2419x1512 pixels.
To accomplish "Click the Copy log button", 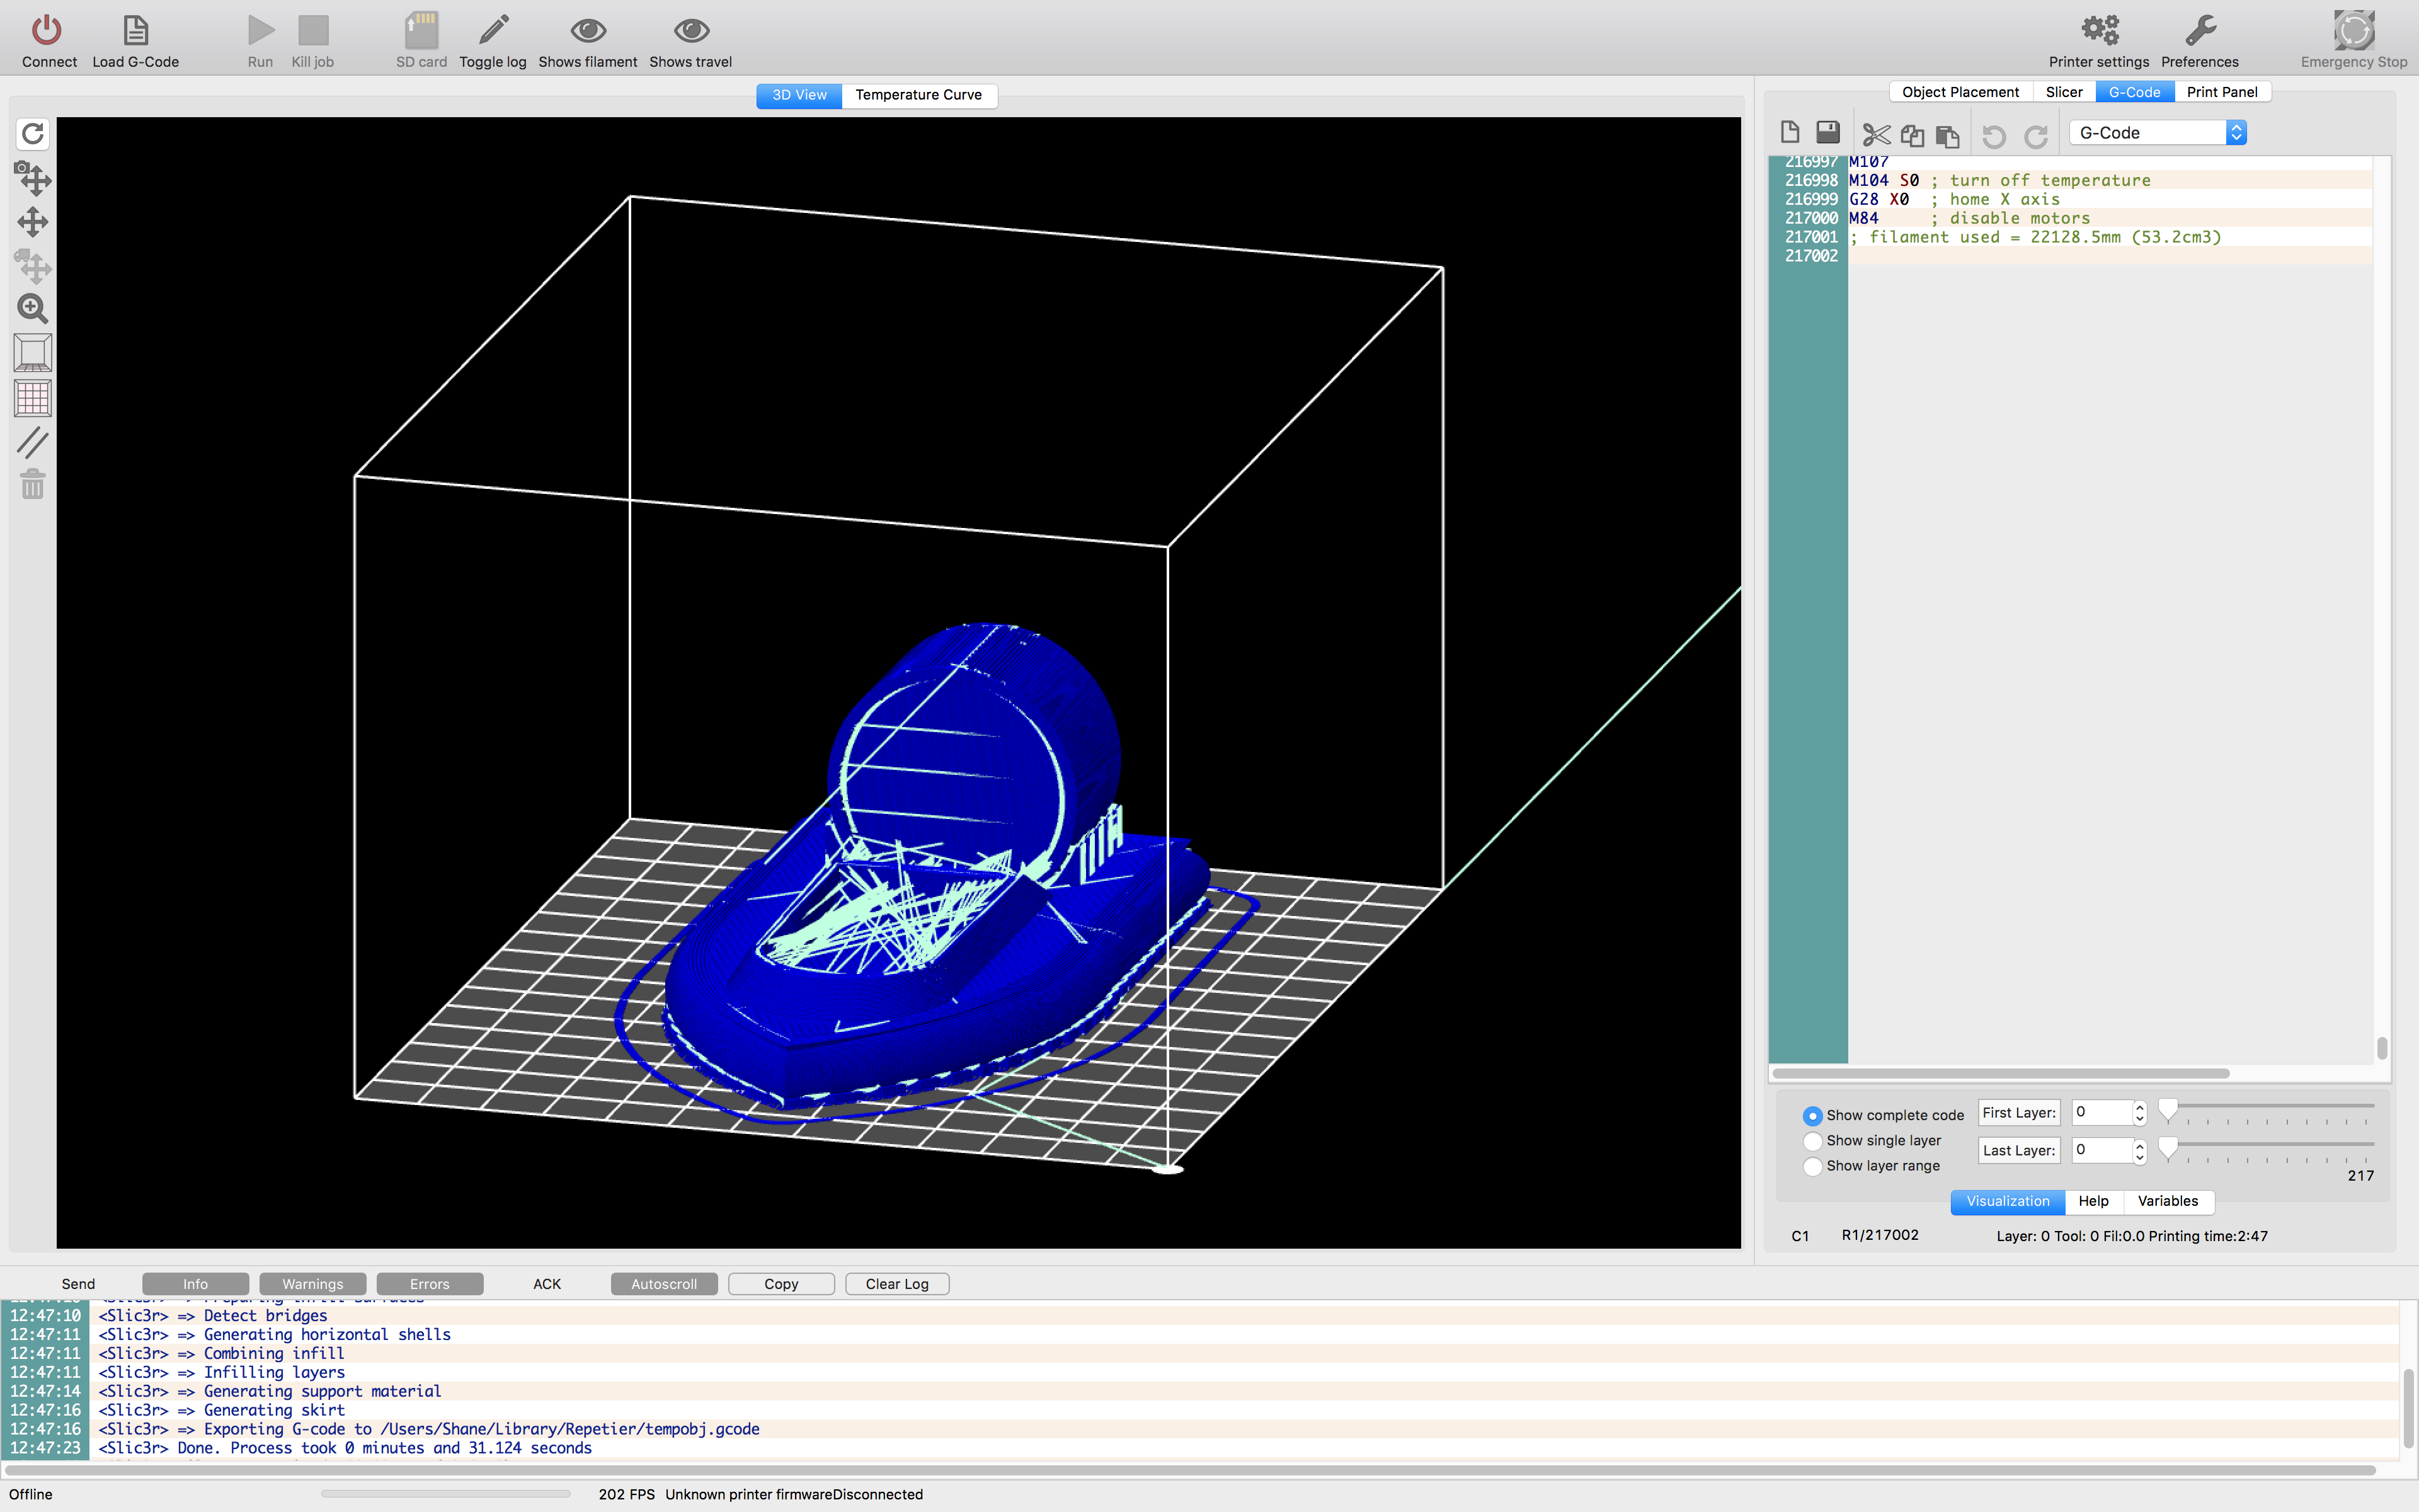I will 781,1284.
